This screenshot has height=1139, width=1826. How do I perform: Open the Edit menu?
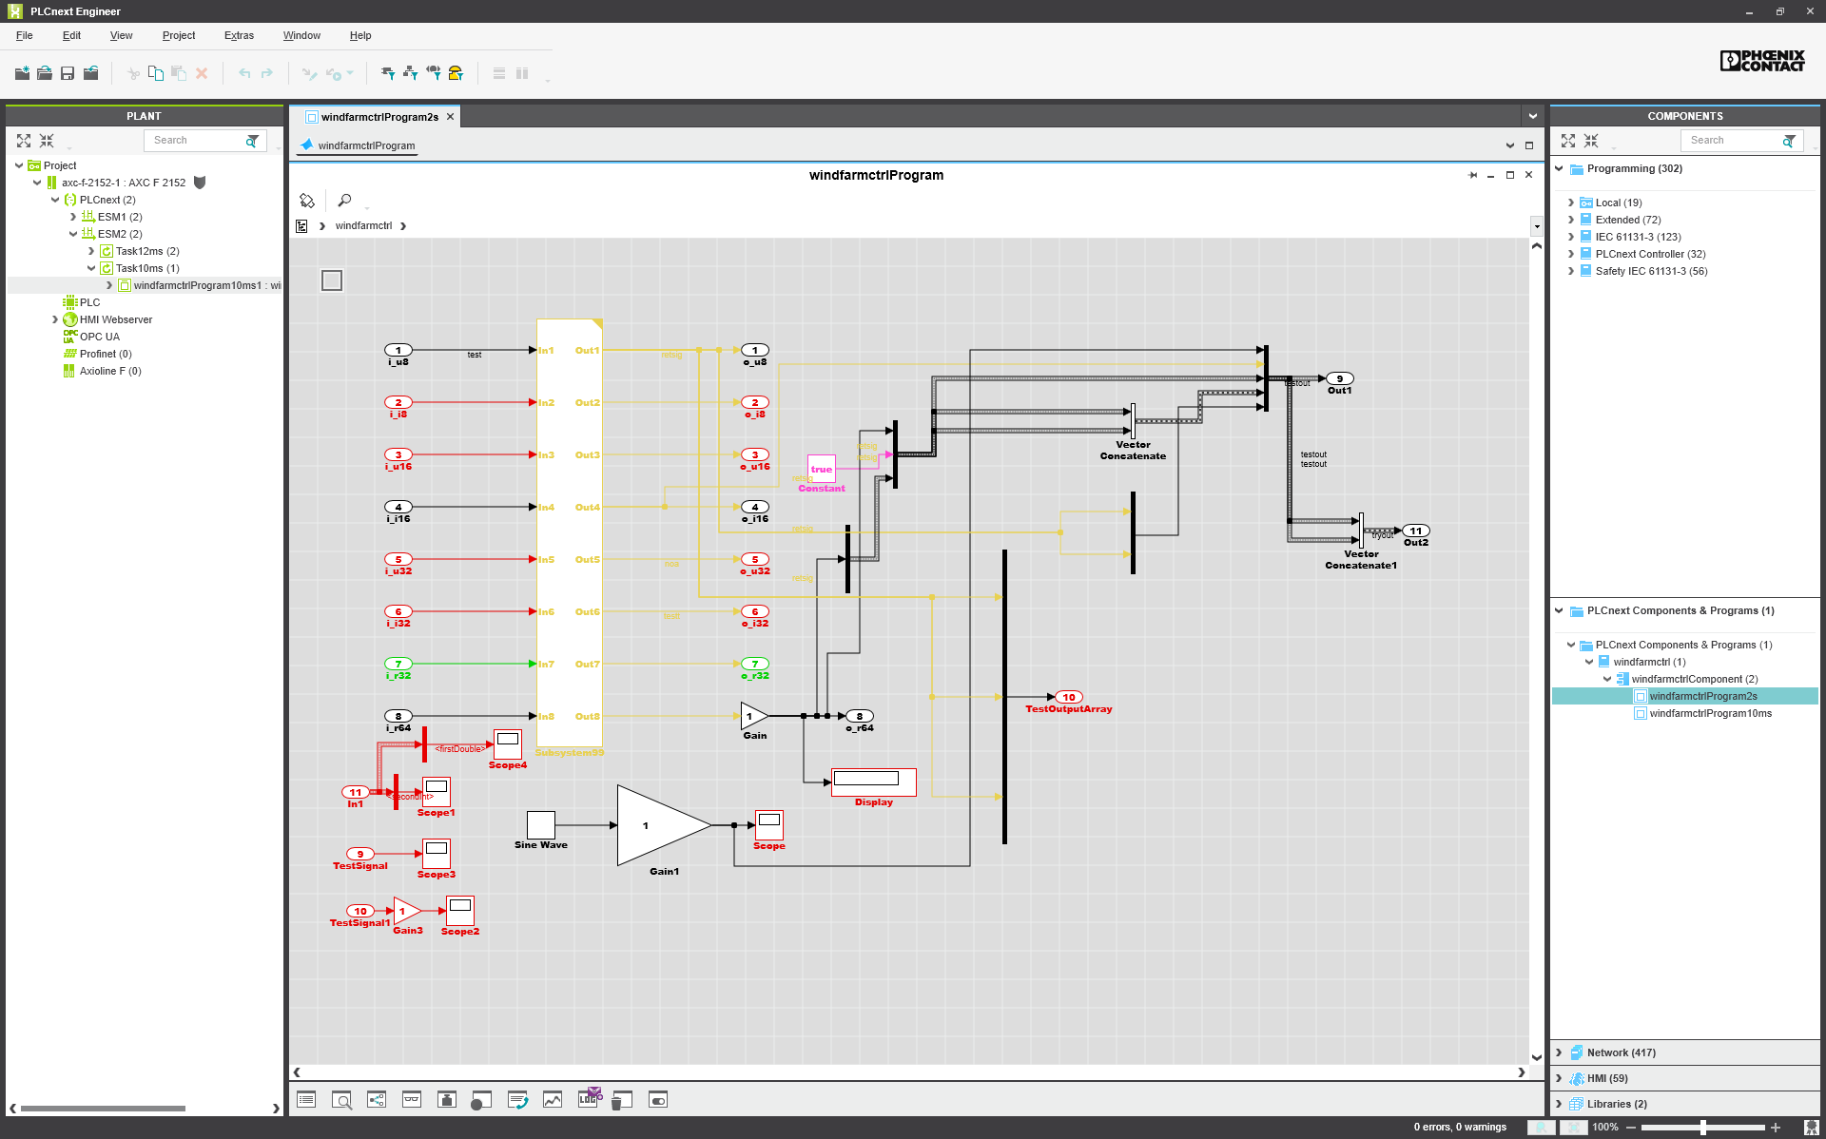pos(71,35)
